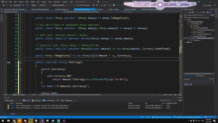Viewport: 218px width, 123px height.
Task: Click the Undo toolbar icon
Action: (23, 5)
